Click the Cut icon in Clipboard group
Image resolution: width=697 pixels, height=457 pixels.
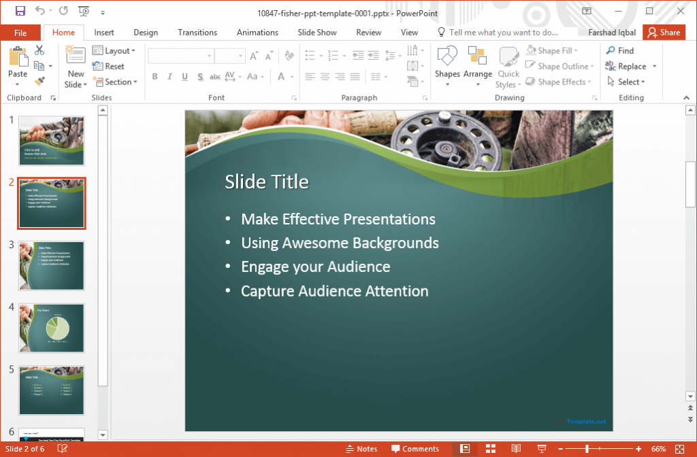(38, 50)
